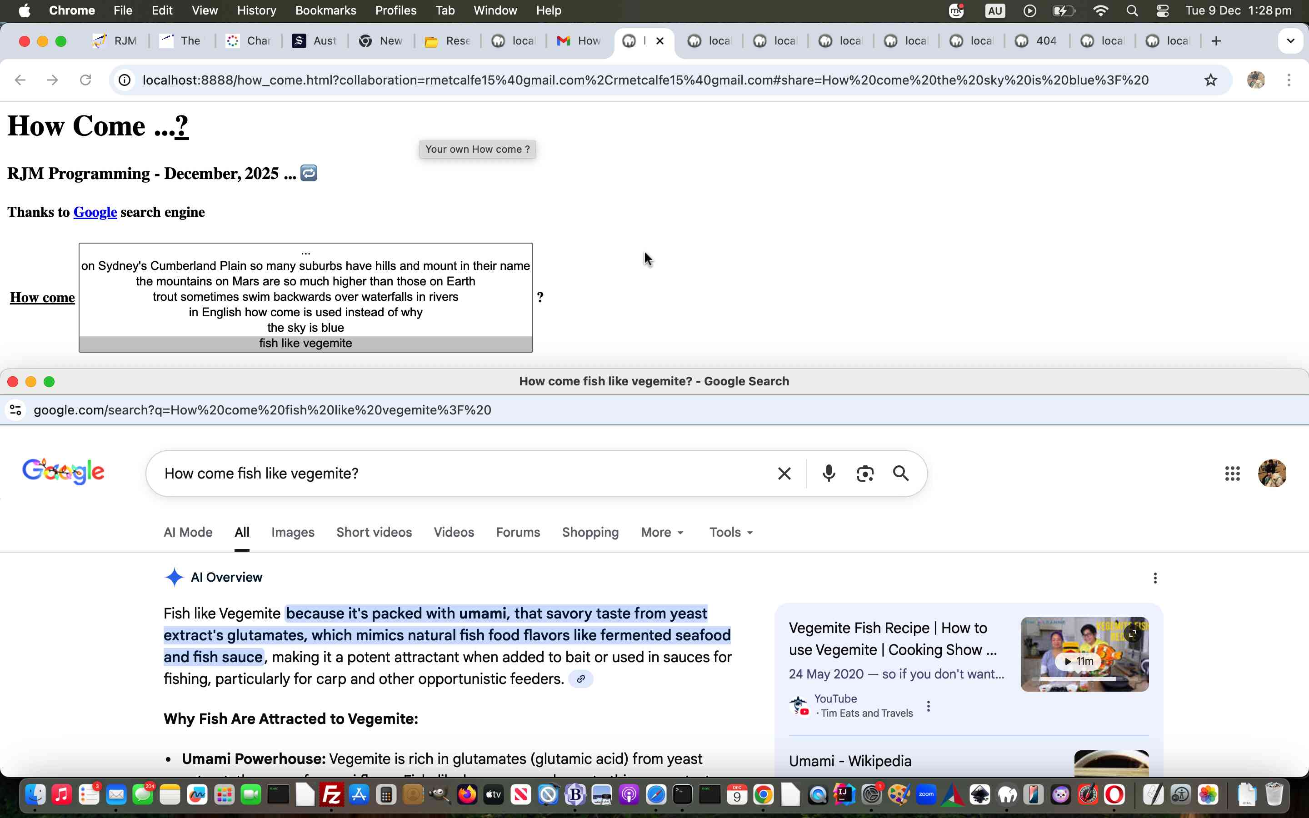This screenshot has width=1309, height=818.
Task: Open Chrome's tab search chevron
Action: [1291, 40]
